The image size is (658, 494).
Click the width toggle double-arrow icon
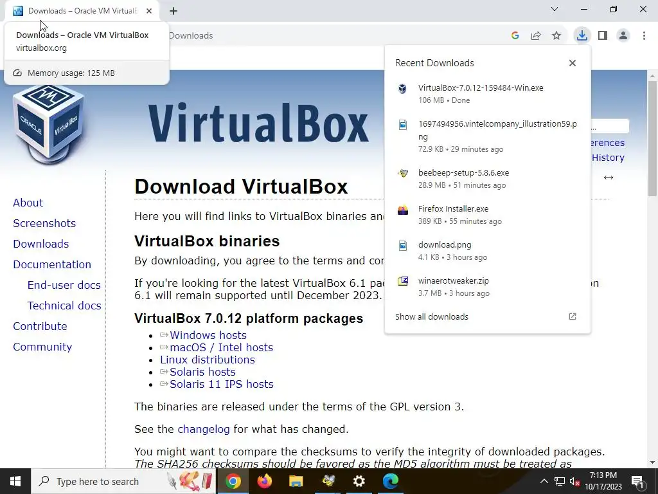[x=609, y=178]
